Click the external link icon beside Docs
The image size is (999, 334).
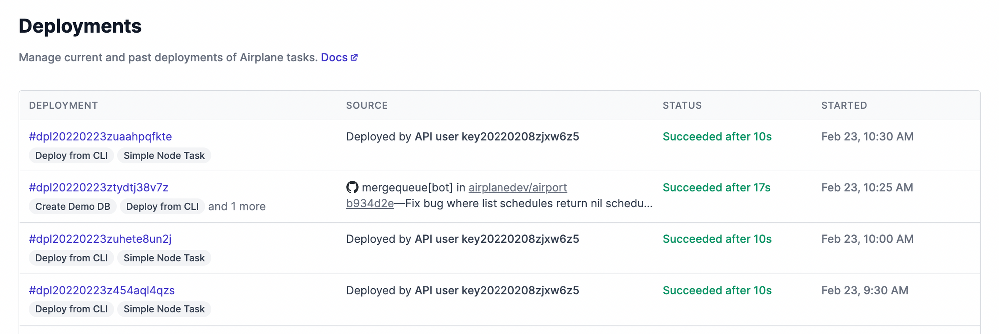(x=354, y=57)
